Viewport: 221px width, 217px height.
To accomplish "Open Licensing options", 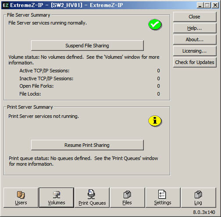I will click(x=195, y=51).
